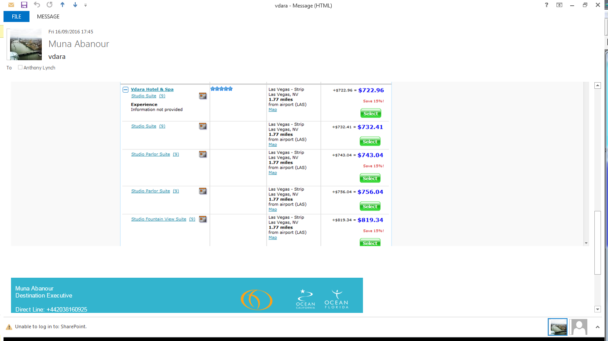Click the orange Ocean logo in the signature
608x341 pixels.
point(256,300)
